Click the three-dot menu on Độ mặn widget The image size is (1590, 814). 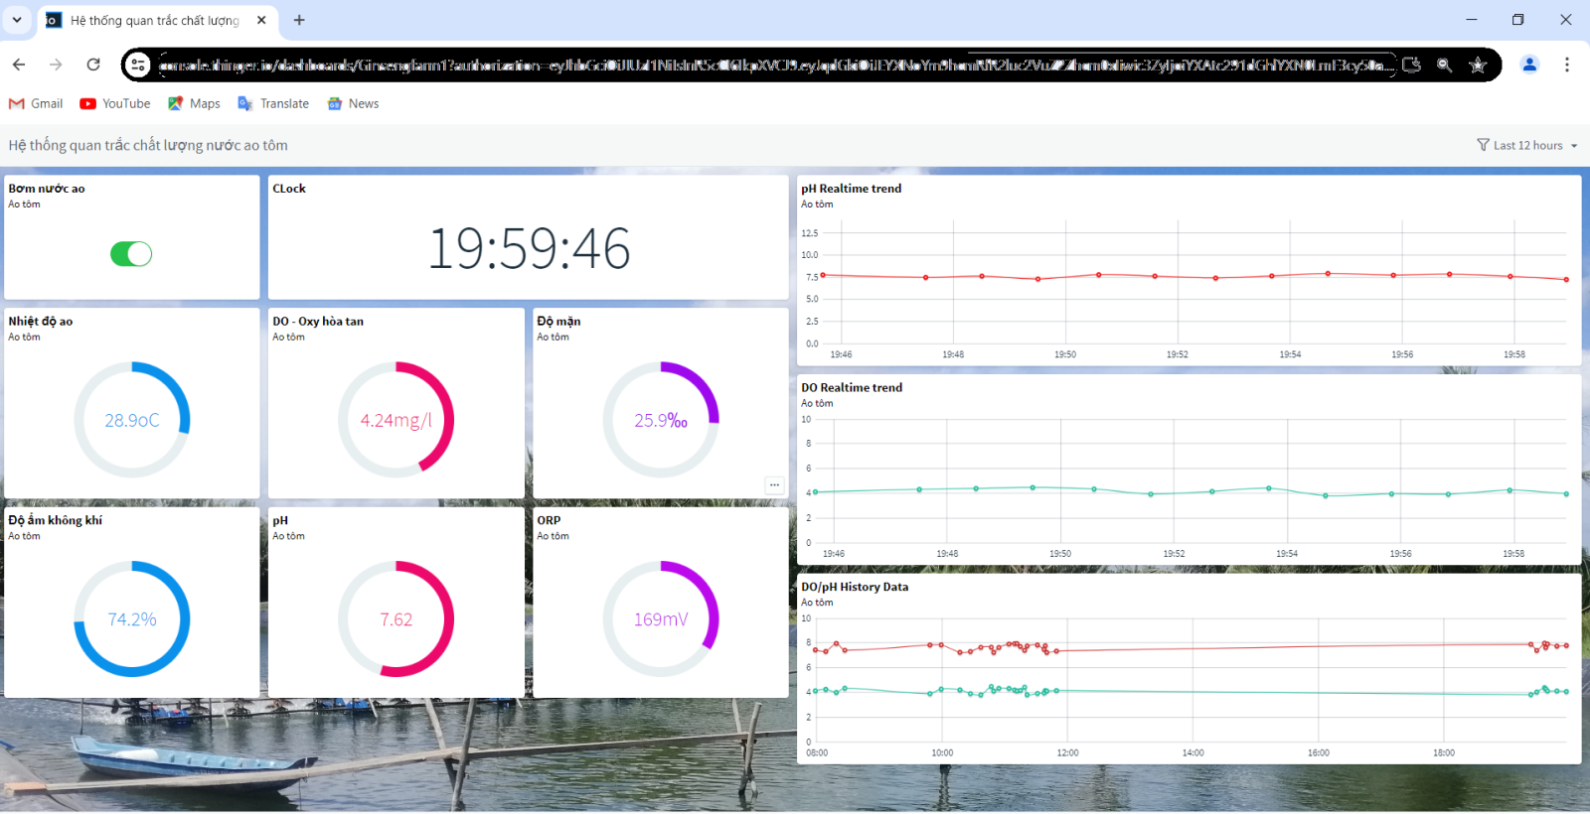click(774, 485)
